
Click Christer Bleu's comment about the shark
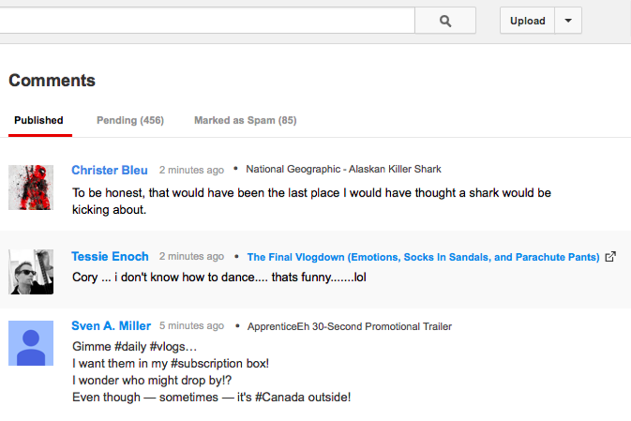(311, 201)
